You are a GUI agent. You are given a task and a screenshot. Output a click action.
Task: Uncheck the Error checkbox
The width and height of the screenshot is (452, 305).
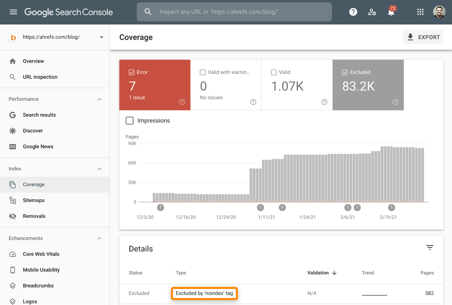coord(132,72)
